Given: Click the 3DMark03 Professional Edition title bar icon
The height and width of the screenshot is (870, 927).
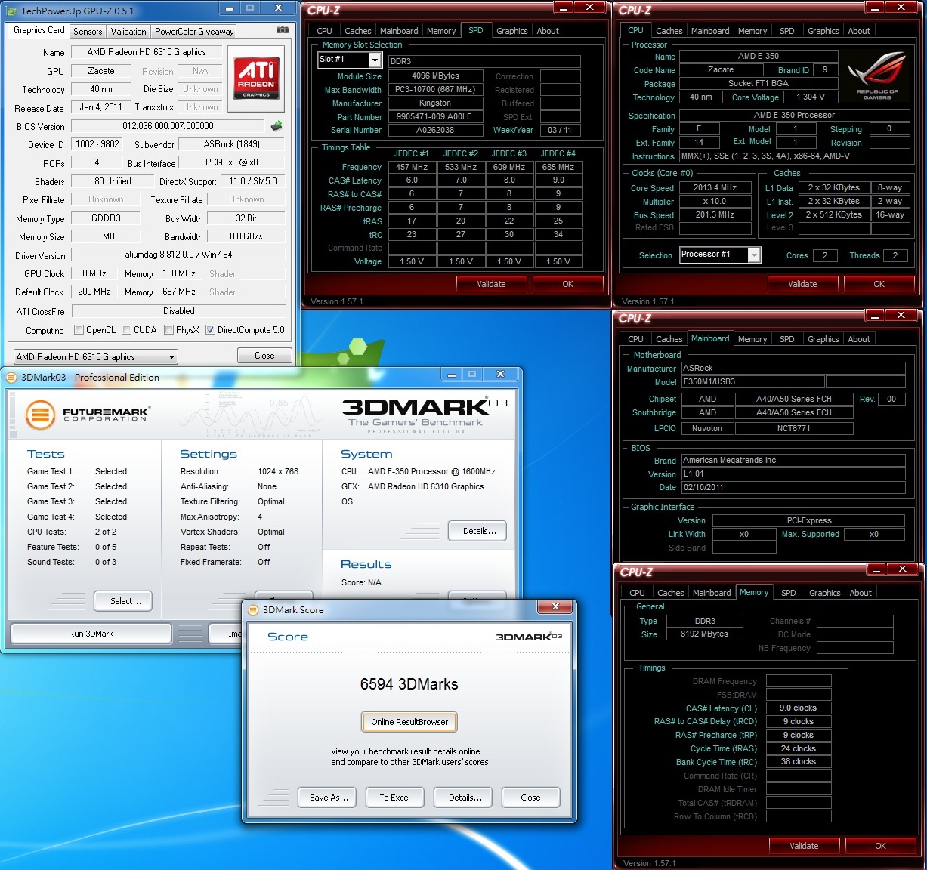Looking at the screenshot, I should (x=11, y=377).
